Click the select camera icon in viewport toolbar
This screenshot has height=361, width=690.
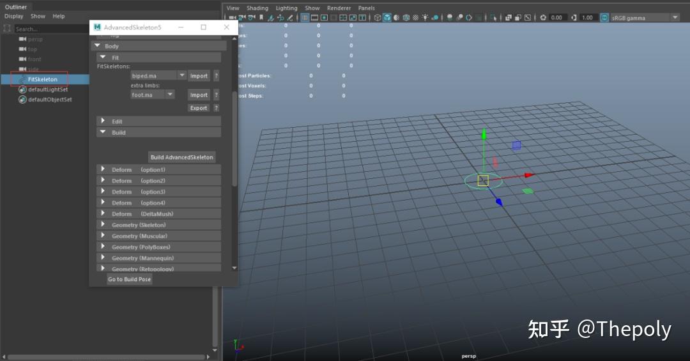(233, 18)
